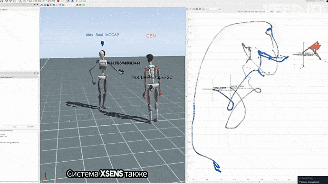Click the XYZ axis gizmo in viewport corner
The image size is (328, 184).
coord(47,176)
